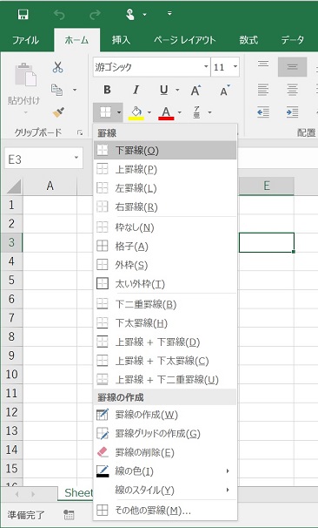Select 罫線の削除(E) erase border
Screen dimensions: 318x528
(165, 452)
